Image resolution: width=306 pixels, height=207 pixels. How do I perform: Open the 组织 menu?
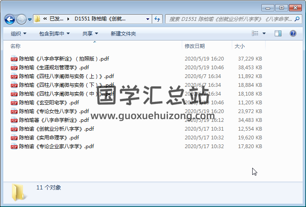18,33
